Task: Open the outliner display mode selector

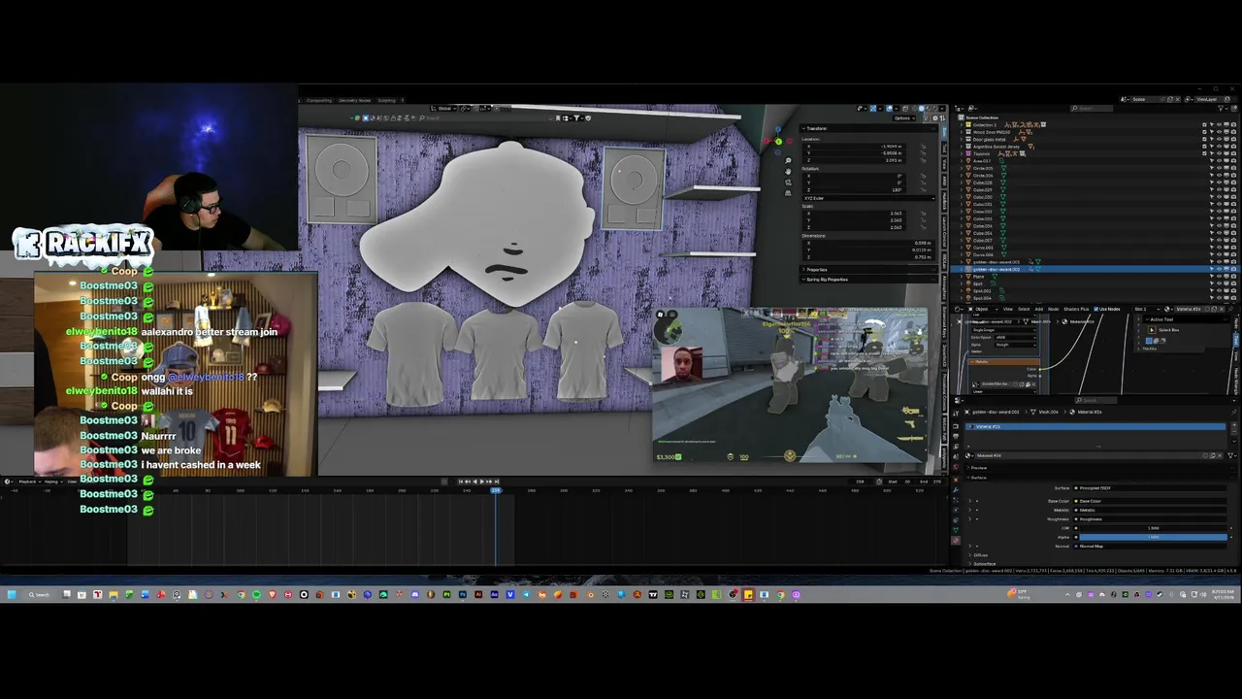Action: tap(972, 109)
